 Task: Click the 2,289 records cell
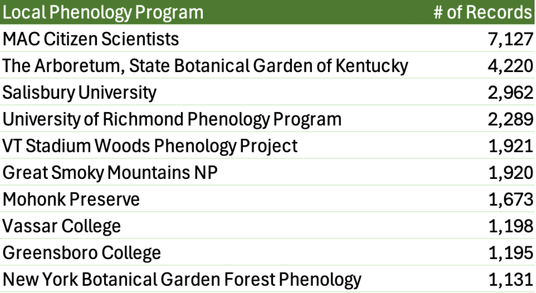click(510, 119)
